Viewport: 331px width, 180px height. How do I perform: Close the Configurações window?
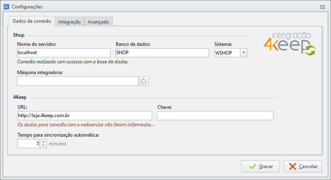pos(322,7)
